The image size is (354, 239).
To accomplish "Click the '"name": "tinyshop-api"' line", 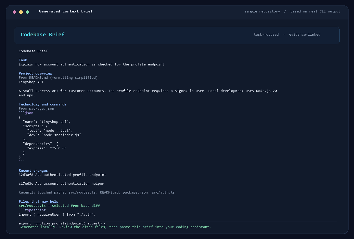I will coord(47,122).
